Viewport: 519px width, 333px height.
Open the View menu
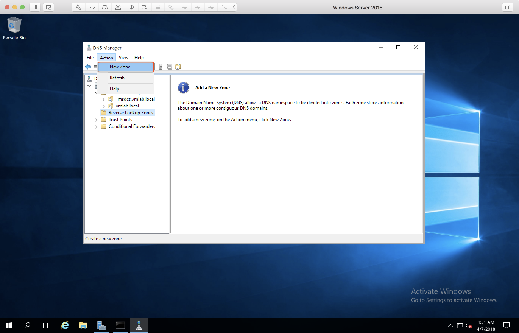[123, 58]
